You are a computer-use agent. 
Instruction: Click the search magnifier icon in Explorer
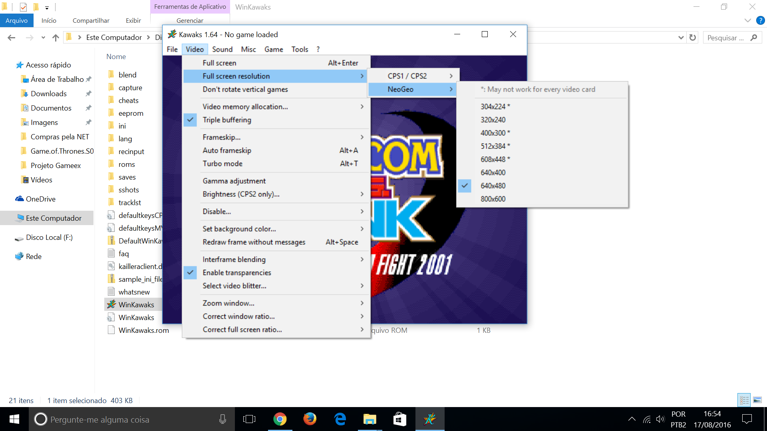754,38
